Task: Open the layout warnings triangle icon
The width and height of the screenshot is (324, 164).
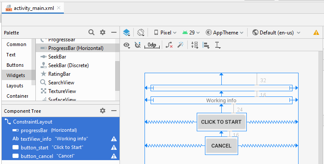Action: [x=316, y=33]
